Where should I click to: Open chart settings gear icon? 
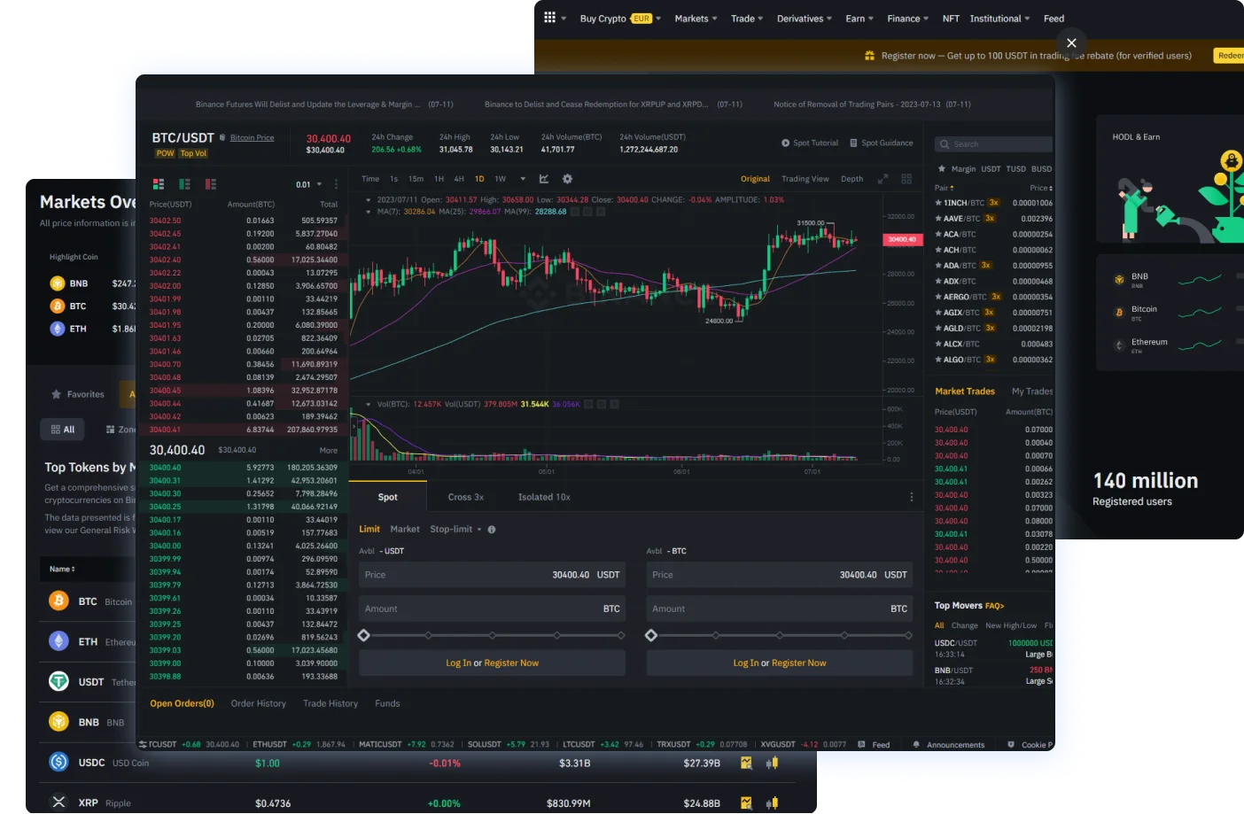pyautogui.click(x=567, y=179)
